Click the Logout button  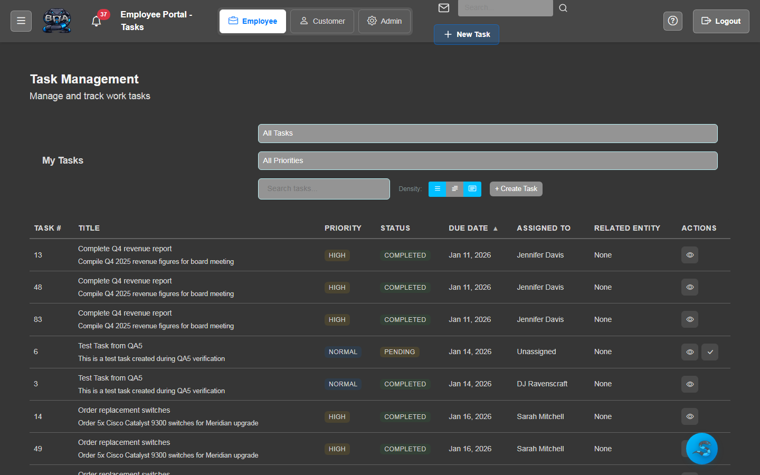[720, 21]
